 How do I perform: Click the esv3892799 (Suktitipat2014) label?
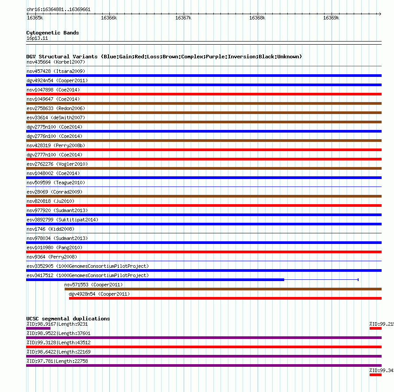[62, 220]
